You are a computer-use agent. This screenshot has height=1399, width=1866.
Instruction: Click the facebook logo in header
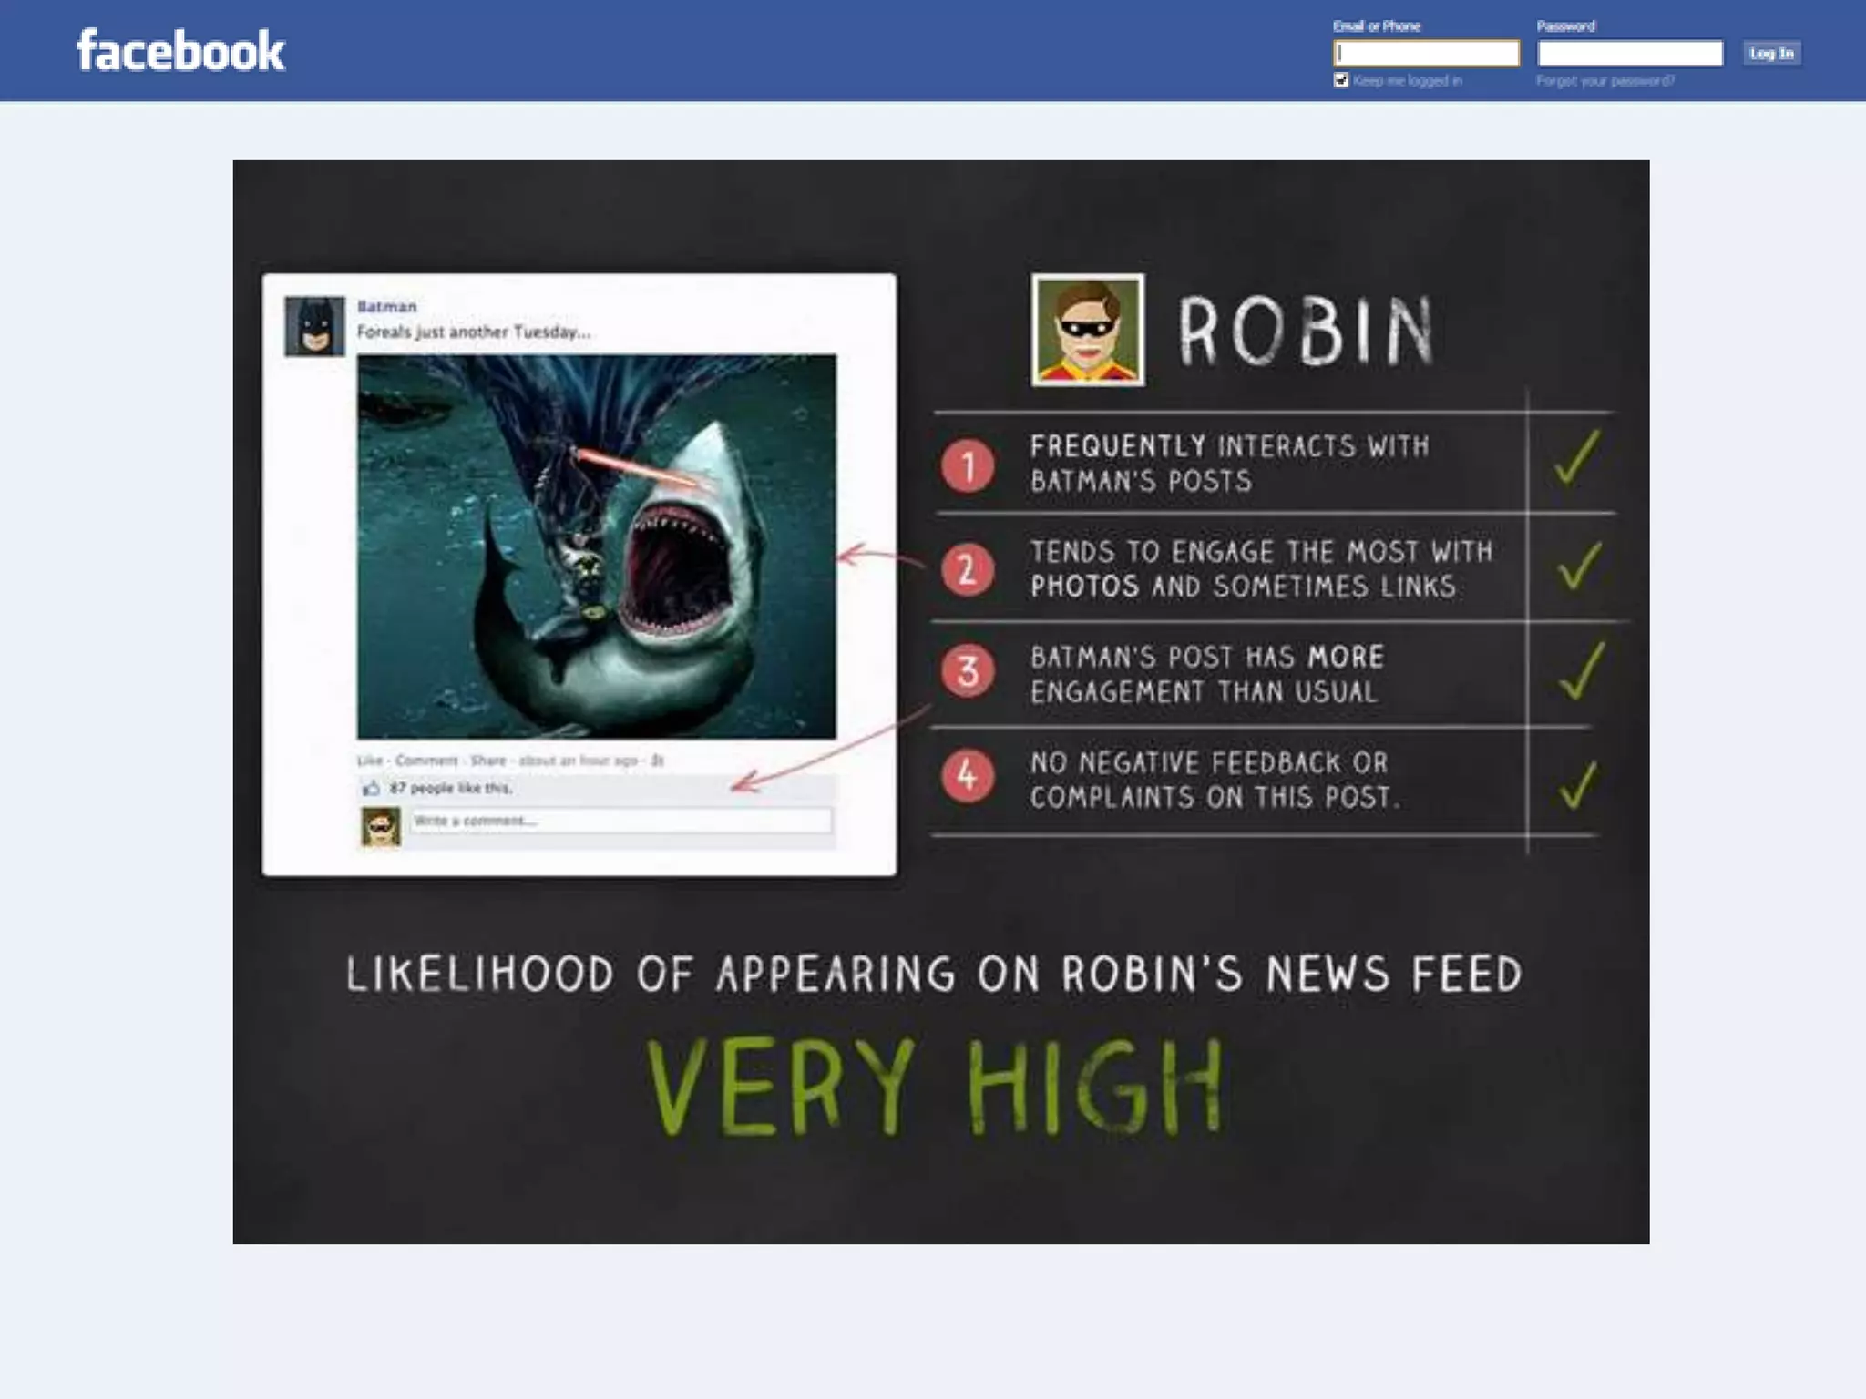click(179, 51)
